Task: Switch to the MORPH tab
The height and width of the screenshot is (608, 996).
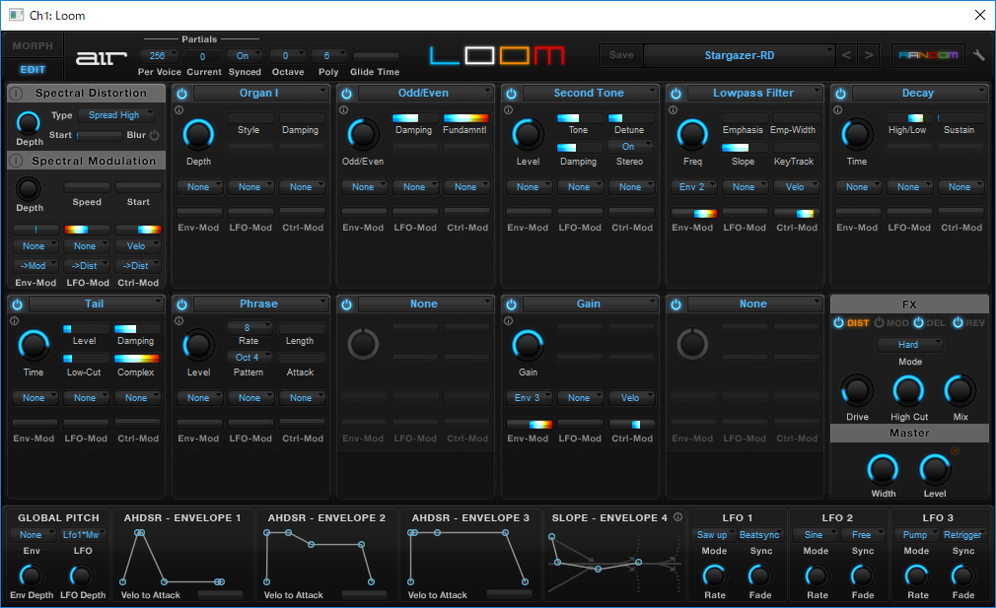Action: (x=33, y=45)
